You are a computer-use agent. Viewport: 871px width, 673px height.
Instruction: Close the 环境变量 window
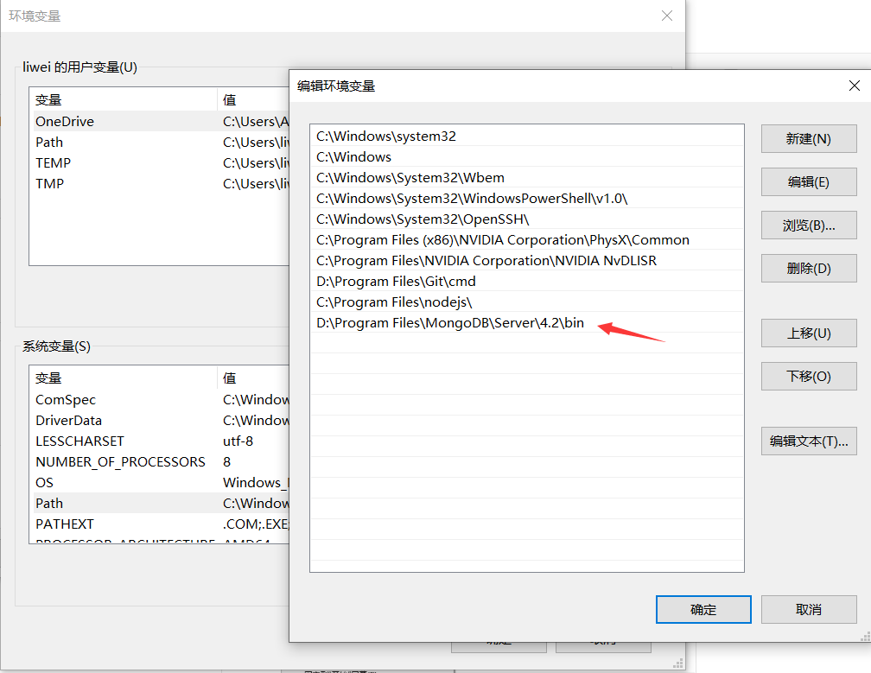pyautogui.click(x=666, y=16)
